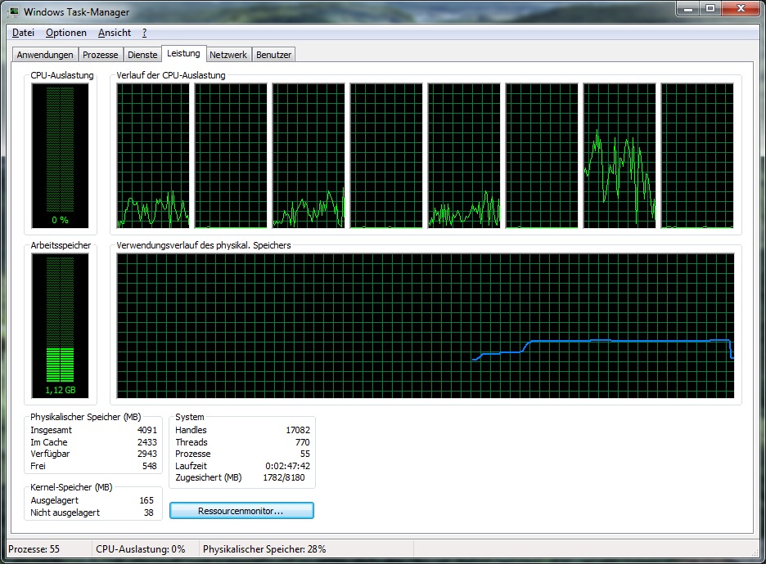Viewport: 766px width, 564px height.
Task: Switch to the Dienste tab
Action: click(x=142, y=55)
